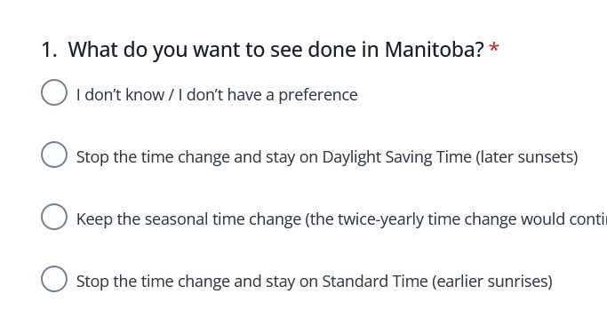Screen dimensions: 607x326
Task: Click the "Daylight Saving Time" words
Action: [x=396, y=157]
